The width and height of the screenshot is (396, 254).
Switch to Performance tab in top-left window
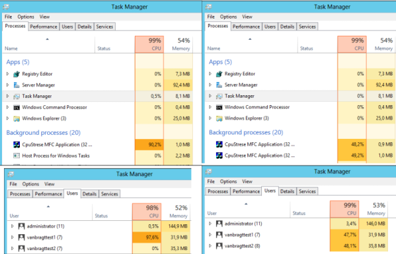coord(44,27)
